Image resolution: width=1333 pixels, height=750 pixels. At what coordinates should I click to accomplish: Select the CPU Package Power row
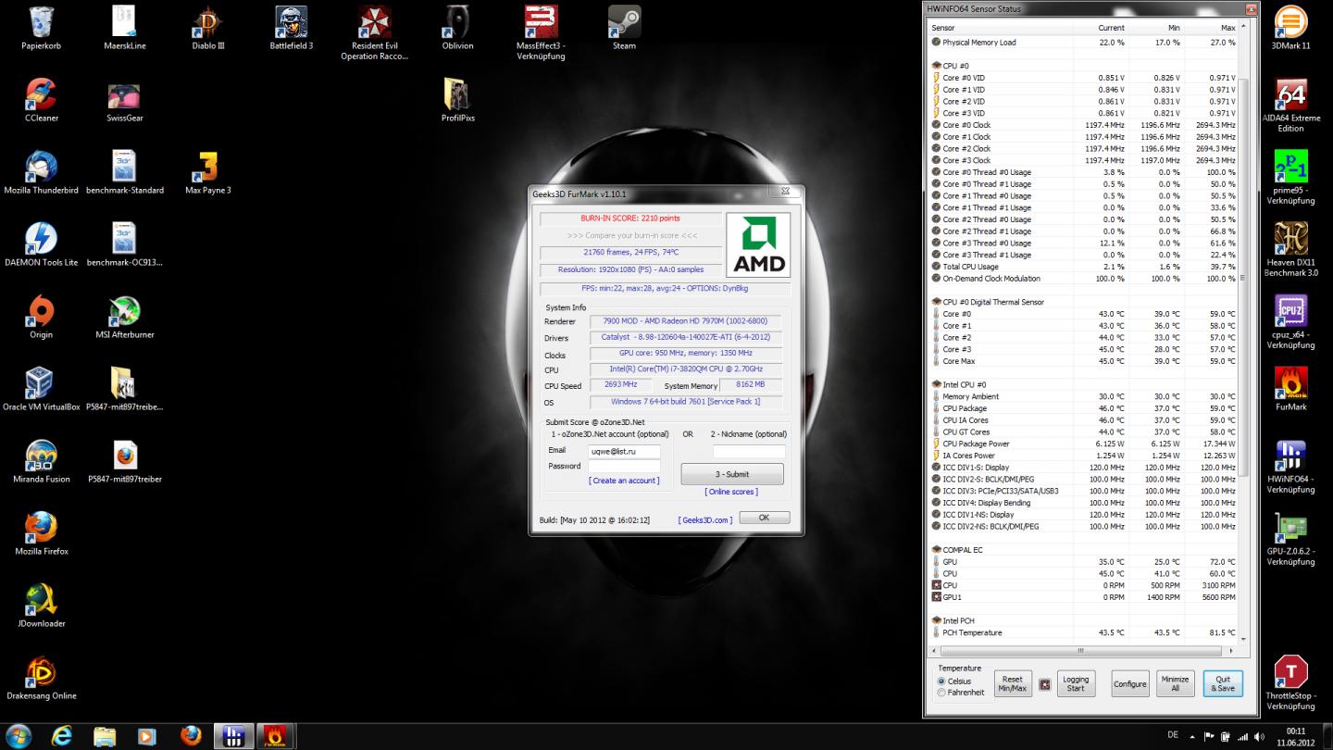tap(1083, 444)
